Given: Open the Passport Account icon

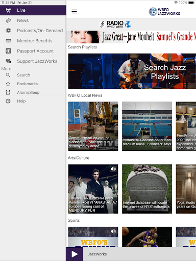Looking at the screenshot, I should [x=8, y=51].
